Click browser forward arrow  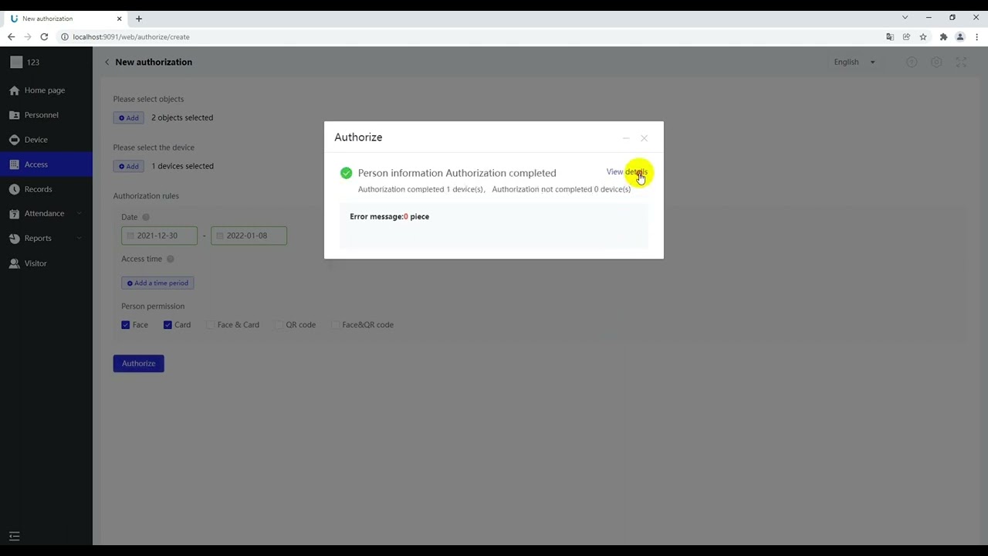pyautogui.click(x=27, y=37)
